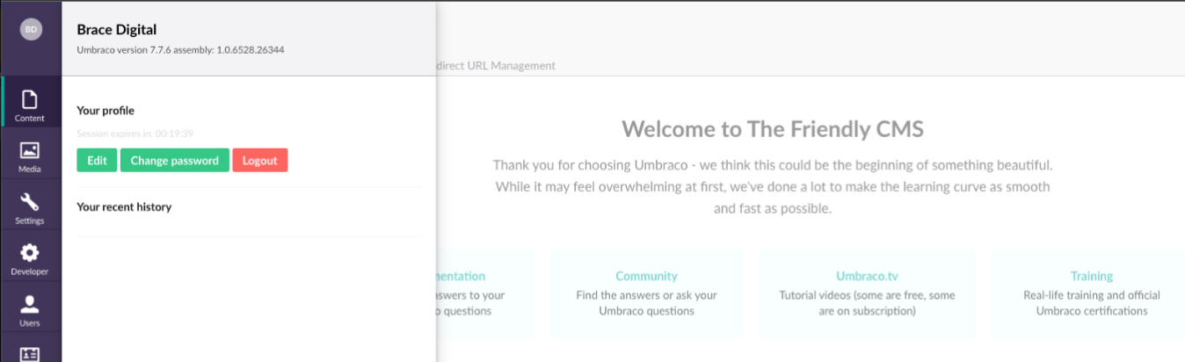Open the Umbraco.tv link

click(866, 276)
